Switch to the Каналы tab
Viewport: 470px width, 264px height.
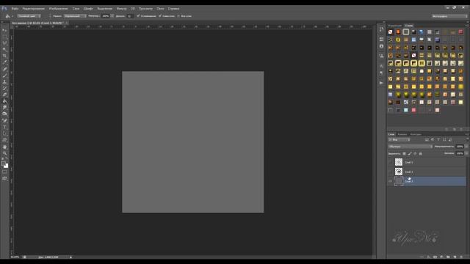pyautogui.click(x=402, y=134)
